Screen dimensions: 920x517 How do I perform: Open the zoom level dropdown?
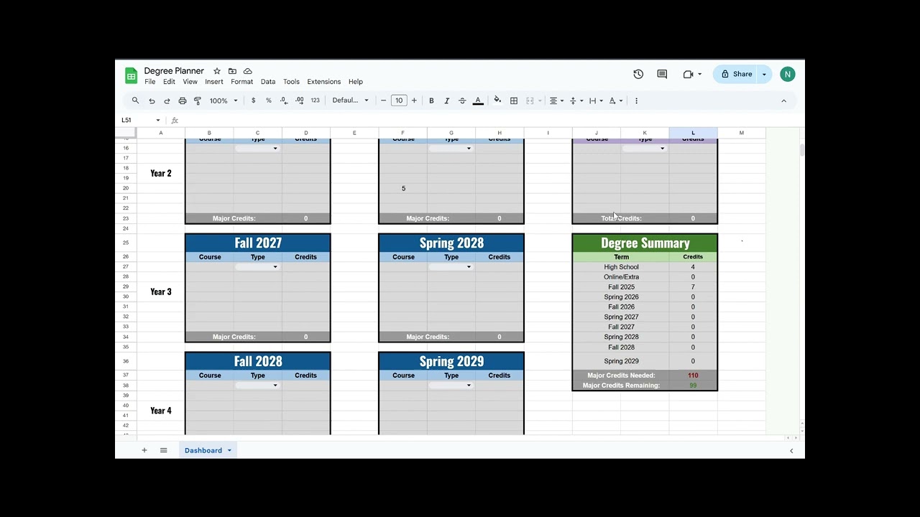click(x=224, y=101)
